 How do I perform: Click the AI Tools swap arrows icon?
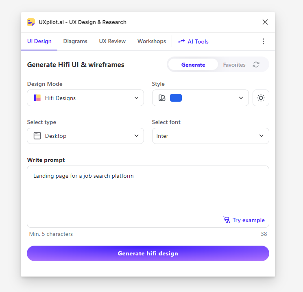pos(181,41)
